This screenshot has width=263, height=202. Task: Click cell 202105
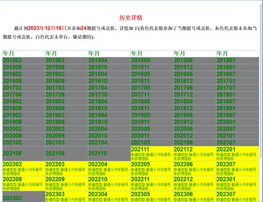click(152, 143)
